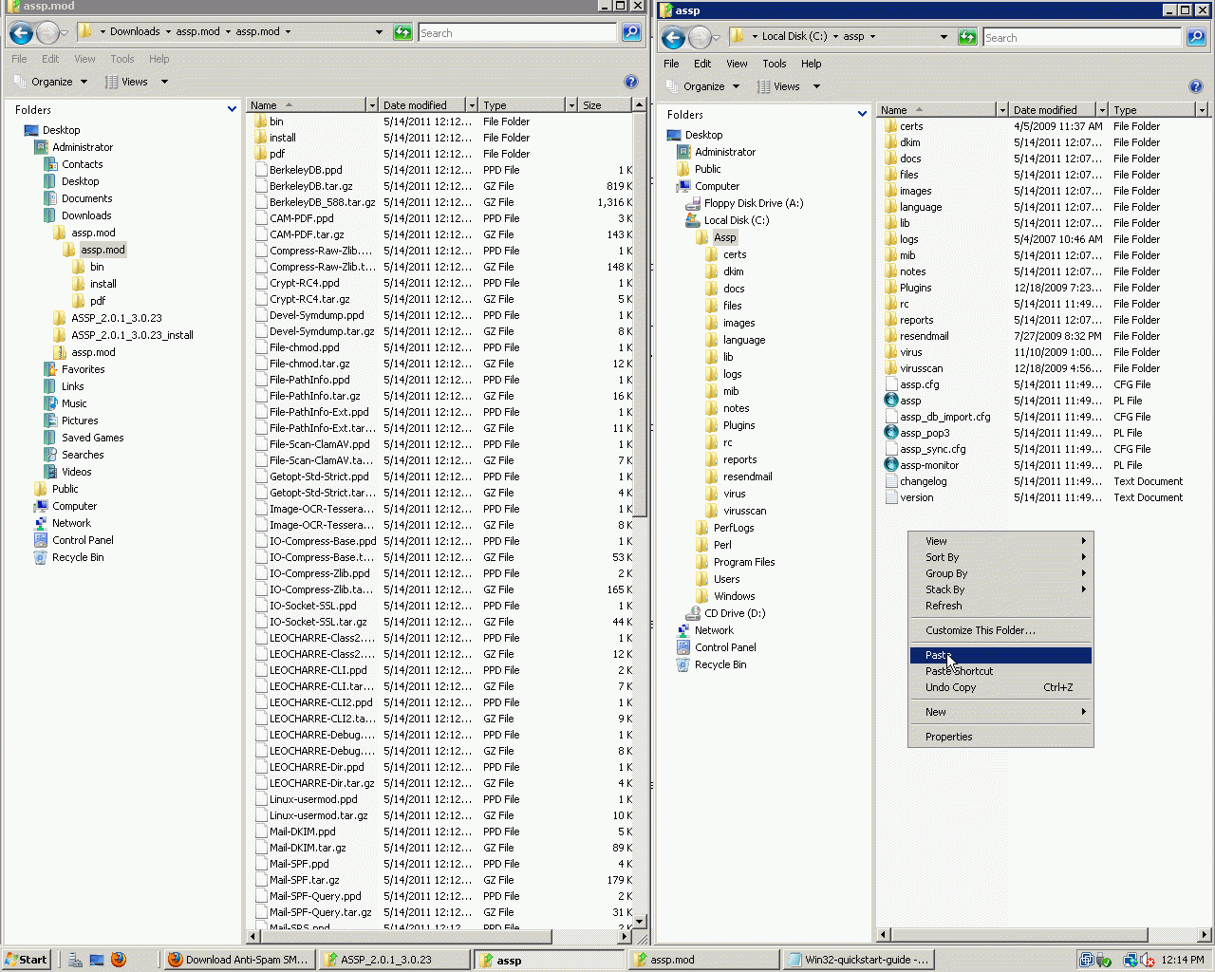Viewport: 1215px width, 972px height.
Task: Select the bin folder icon in file list
Action: coord(261,121)
